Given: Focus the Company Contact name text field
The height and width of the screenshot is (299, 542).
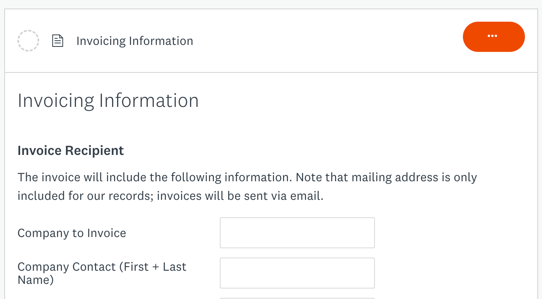Looking at the screenshot, I should coord(297,273).
